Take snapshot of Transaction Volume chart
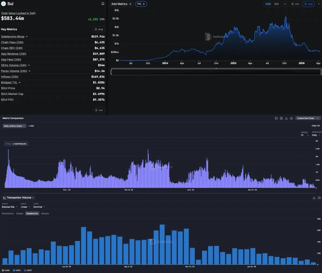 click(319, 198)
